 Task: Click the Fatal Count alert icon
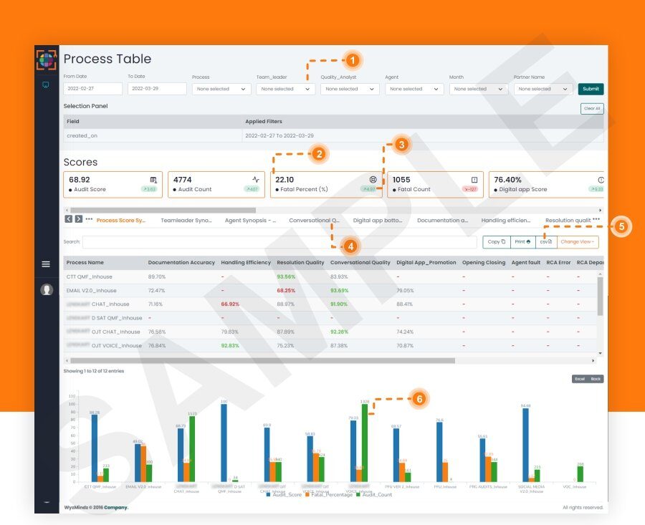tap(474, 180)
